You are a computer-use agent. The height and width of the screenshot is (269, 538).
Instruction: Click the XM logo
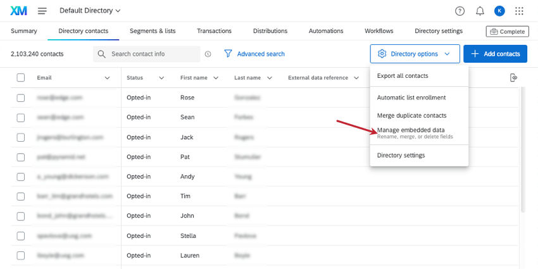pos(18,11)
